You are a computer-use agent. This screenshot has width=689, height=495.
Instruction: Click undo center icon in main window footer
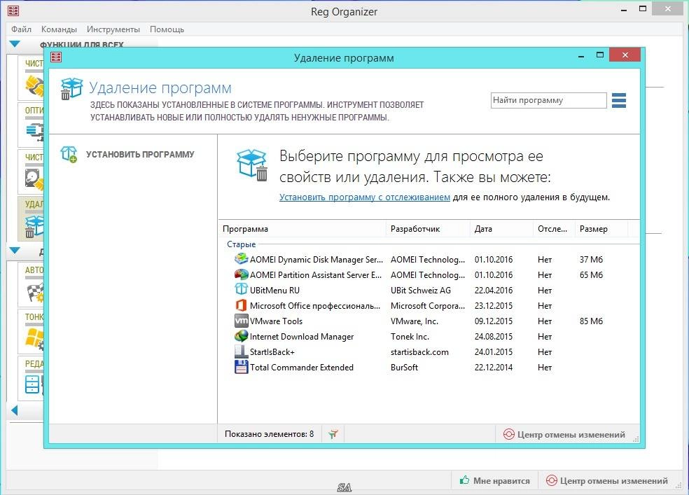pos(552,480)
